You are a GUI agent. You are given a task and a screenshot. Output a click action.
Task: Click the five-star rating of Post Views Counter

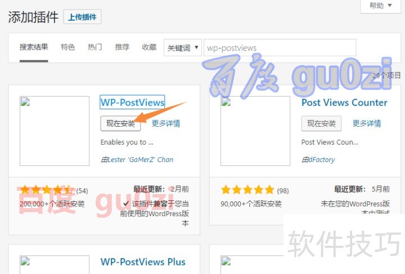click(x=247, y=190)
